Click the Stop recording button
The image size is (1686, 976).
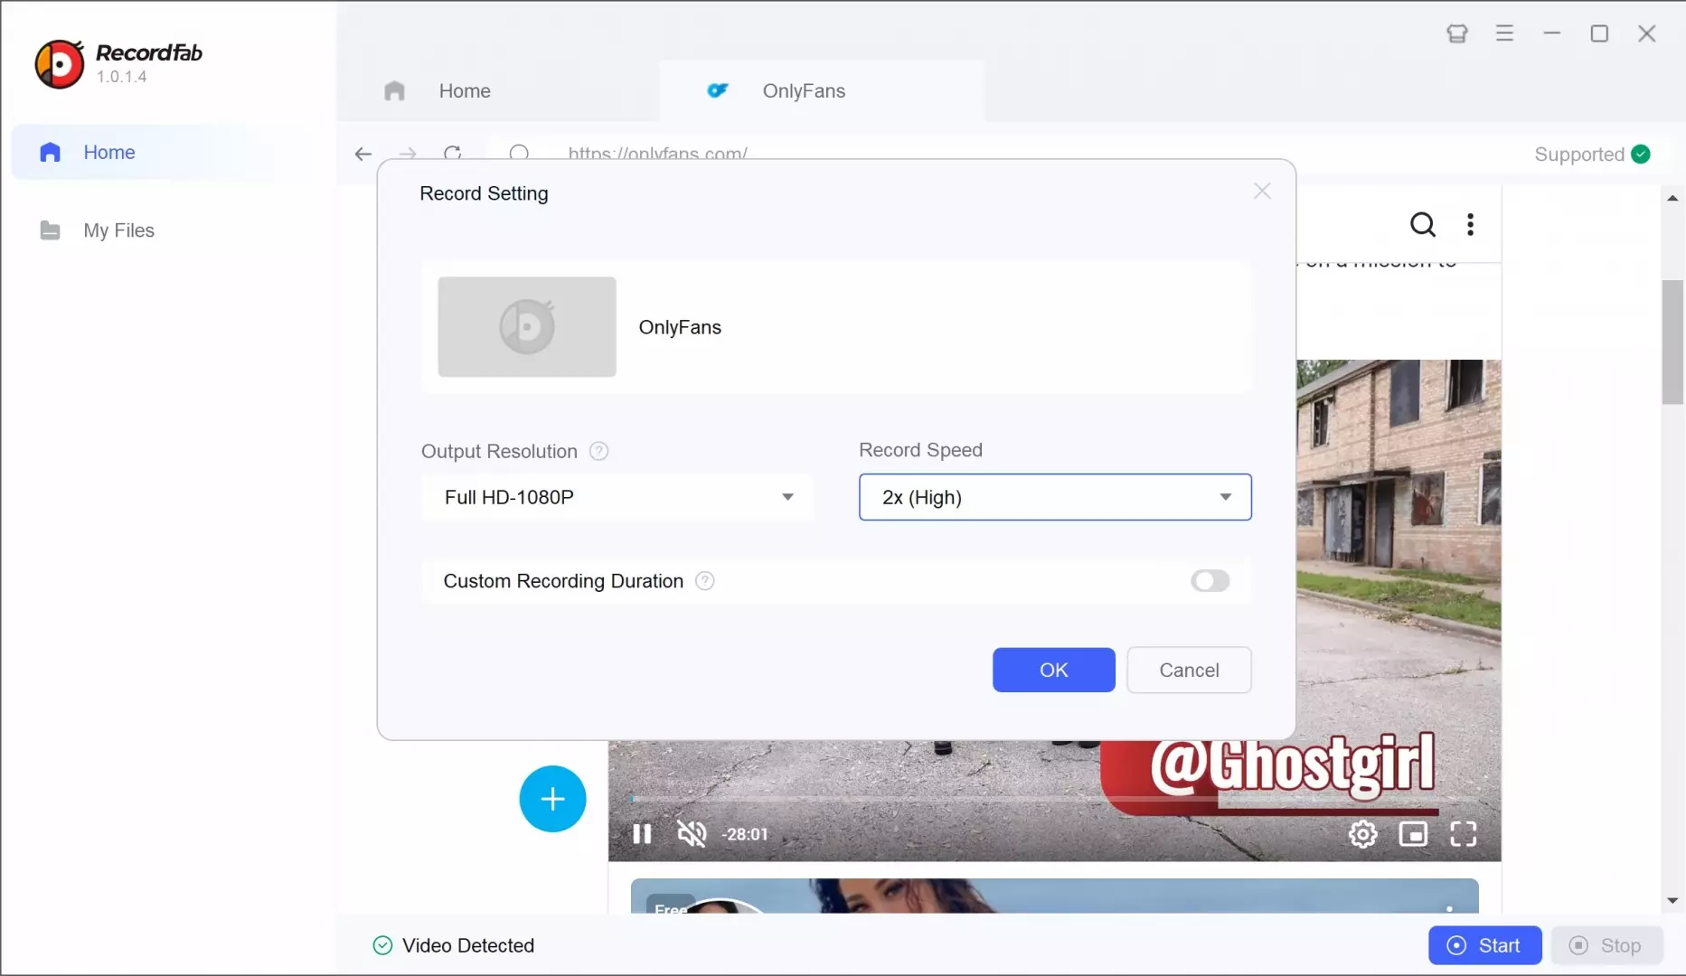coord(1607,945)
